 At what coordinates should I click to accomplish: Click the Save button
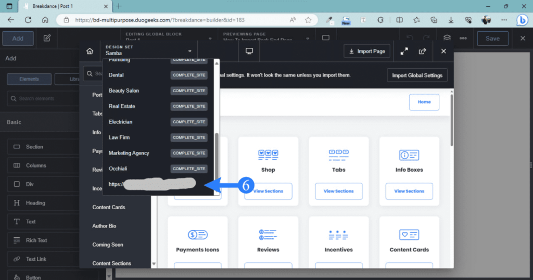pos(492,39)
